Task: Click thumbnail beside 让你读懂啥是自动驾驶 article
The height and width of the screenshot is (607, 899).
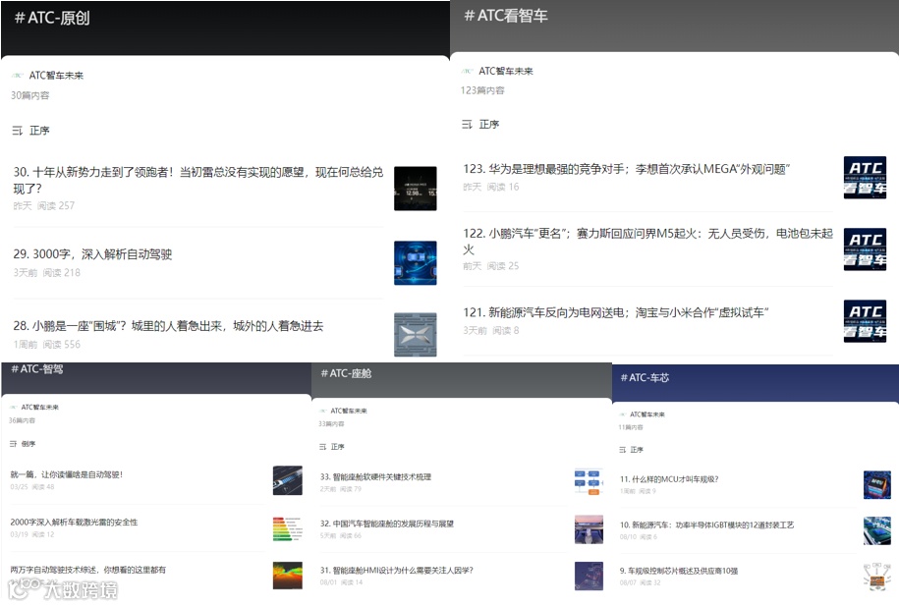Action: point(288,480)
